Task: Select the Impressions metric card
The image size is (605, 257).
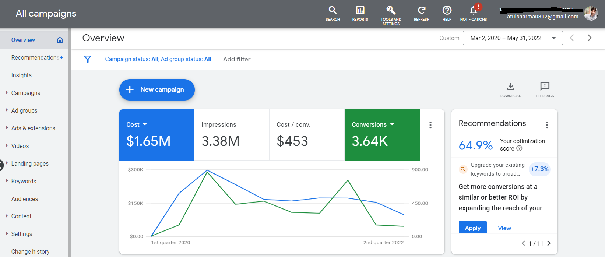Action: pyautogui.click(x=232, y=135)
